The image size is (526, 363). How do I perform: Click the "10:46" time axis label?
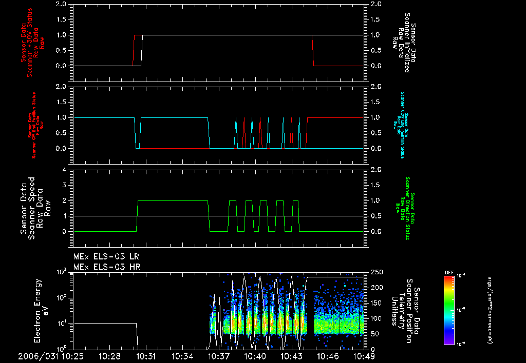(328, 357)
